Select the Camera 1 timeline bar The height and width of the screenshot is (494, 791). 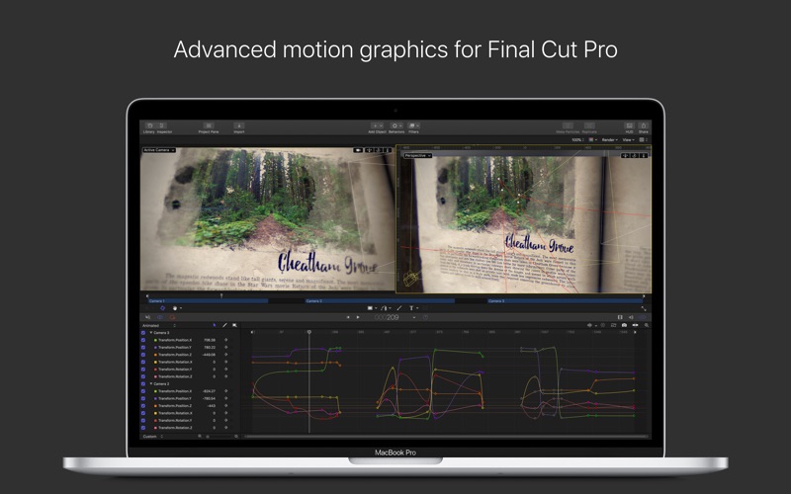(208, 301)
